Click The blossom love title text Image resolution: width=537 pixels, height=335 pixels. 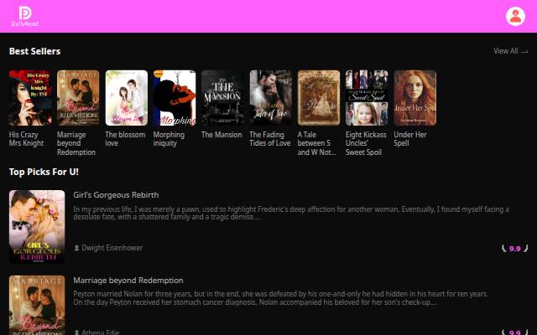[x=125, y=139]
